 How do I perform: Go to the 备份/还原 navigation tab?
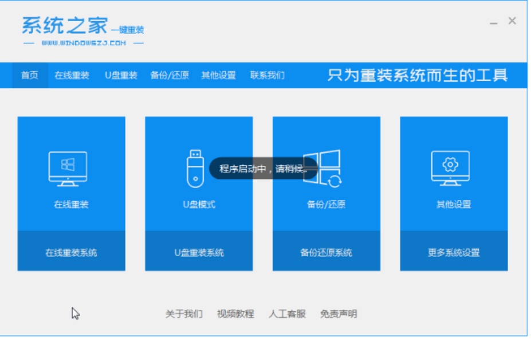[x=170, y=75]
